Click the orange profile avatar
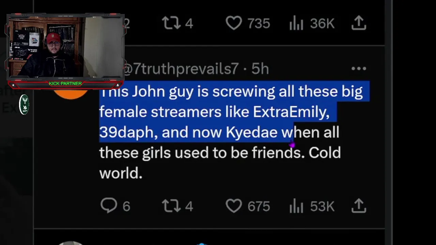The image size is (436, 245). [x=71, y=94]
